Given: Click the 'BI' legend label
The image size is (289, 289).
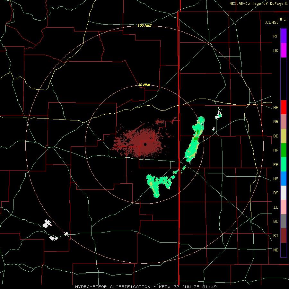Looking at the screenshot, I should (x=276, y=236).
